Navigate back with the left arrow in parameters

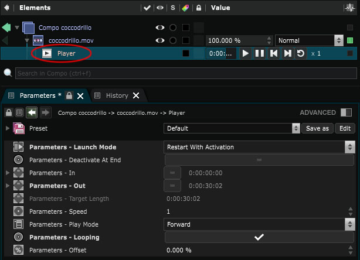(32, 112)
